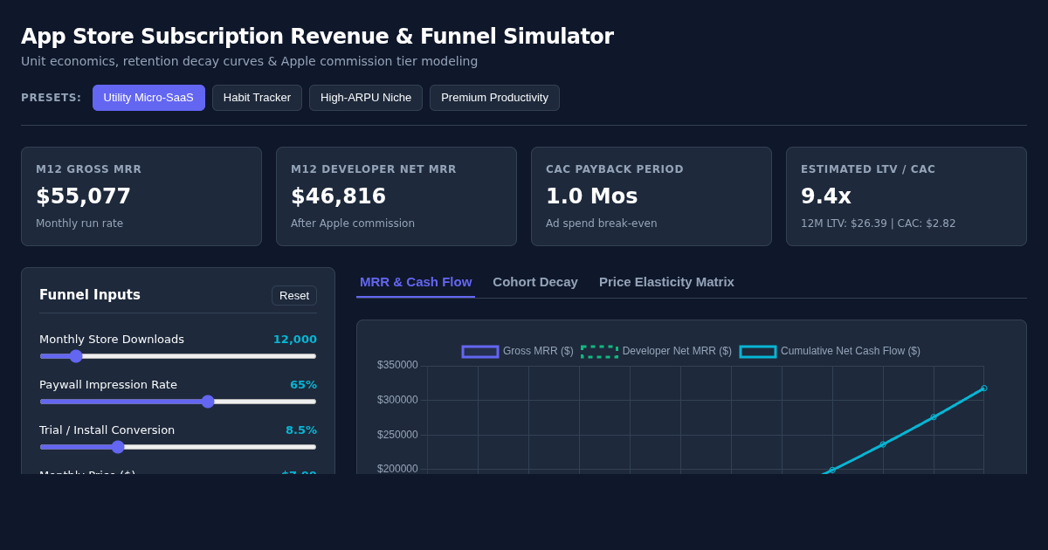This screenshot has width=1048, height=550.
Task: Click the PRESETS label
Action: click(52, 98)
